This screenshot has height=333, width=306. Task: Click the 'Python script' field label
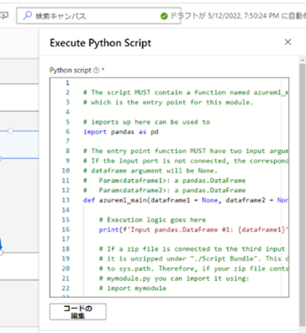[x=70, y=70]
